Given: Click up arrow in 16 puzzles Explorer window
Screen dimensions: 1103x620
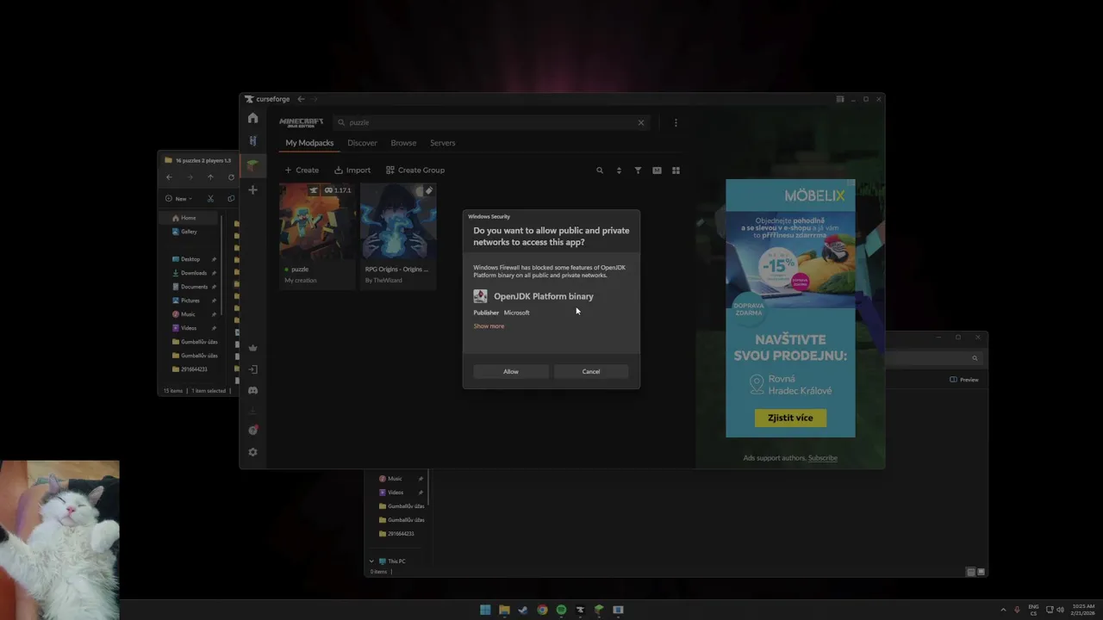Looking at the screenshot, I should (x=210, y=177).
